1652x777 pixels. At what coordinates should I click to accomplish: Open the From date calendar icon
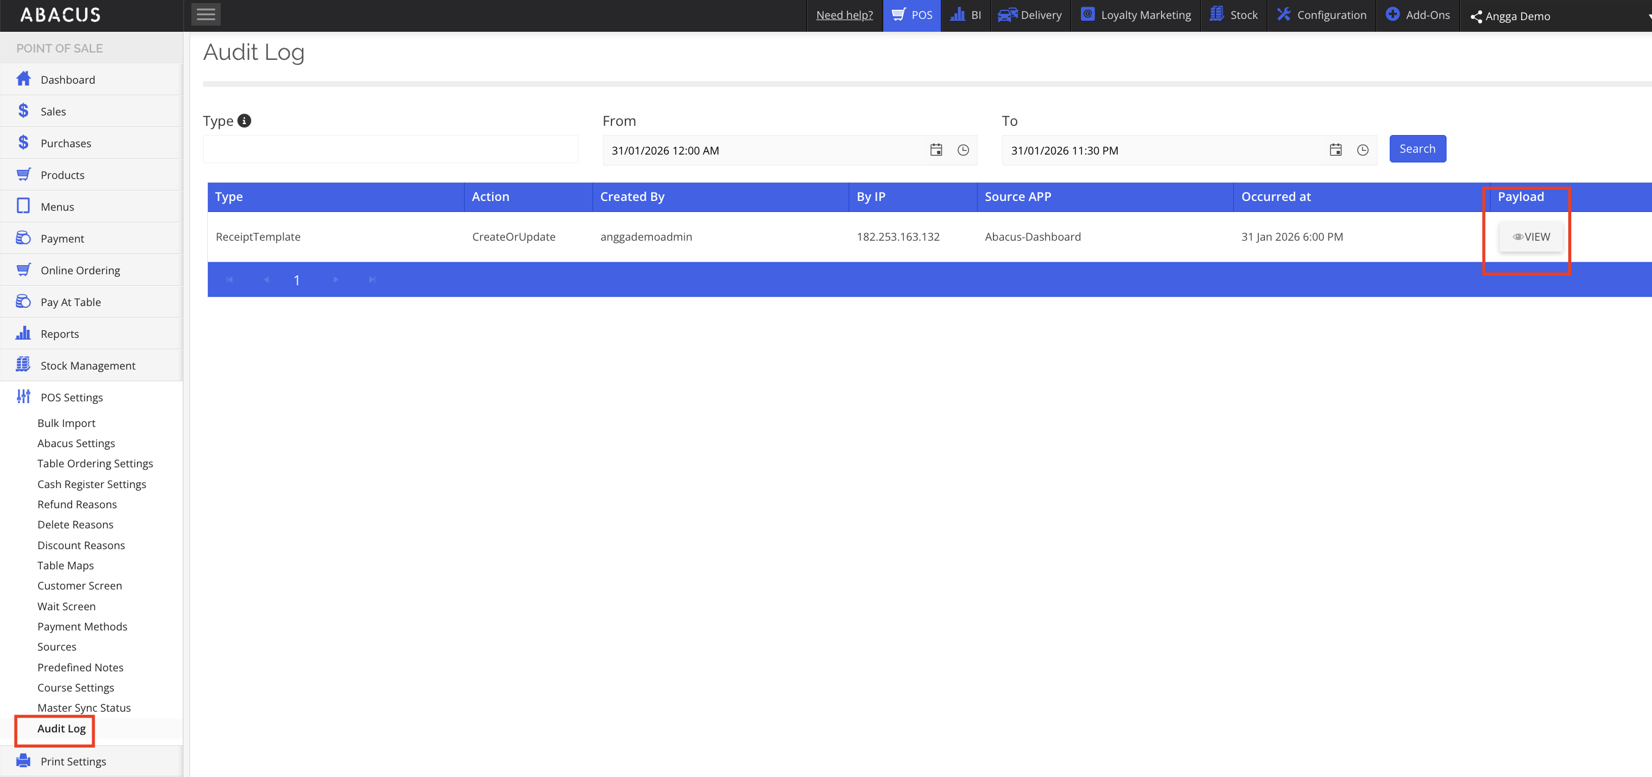[x=935, y=150]
